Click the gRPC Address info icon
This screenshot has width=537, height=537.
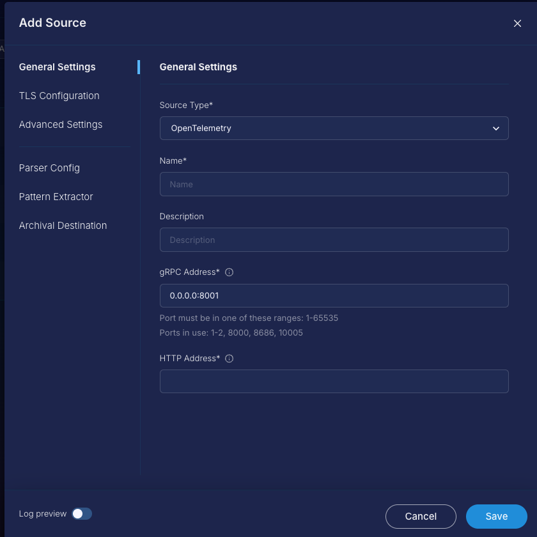pos(230,272)
